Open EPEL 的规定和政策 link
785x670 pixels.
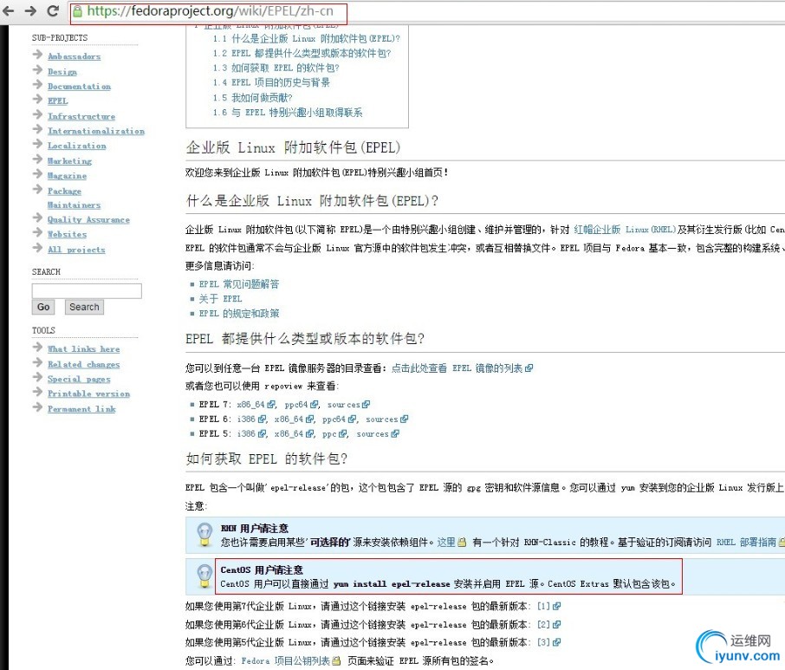(239, 314)
